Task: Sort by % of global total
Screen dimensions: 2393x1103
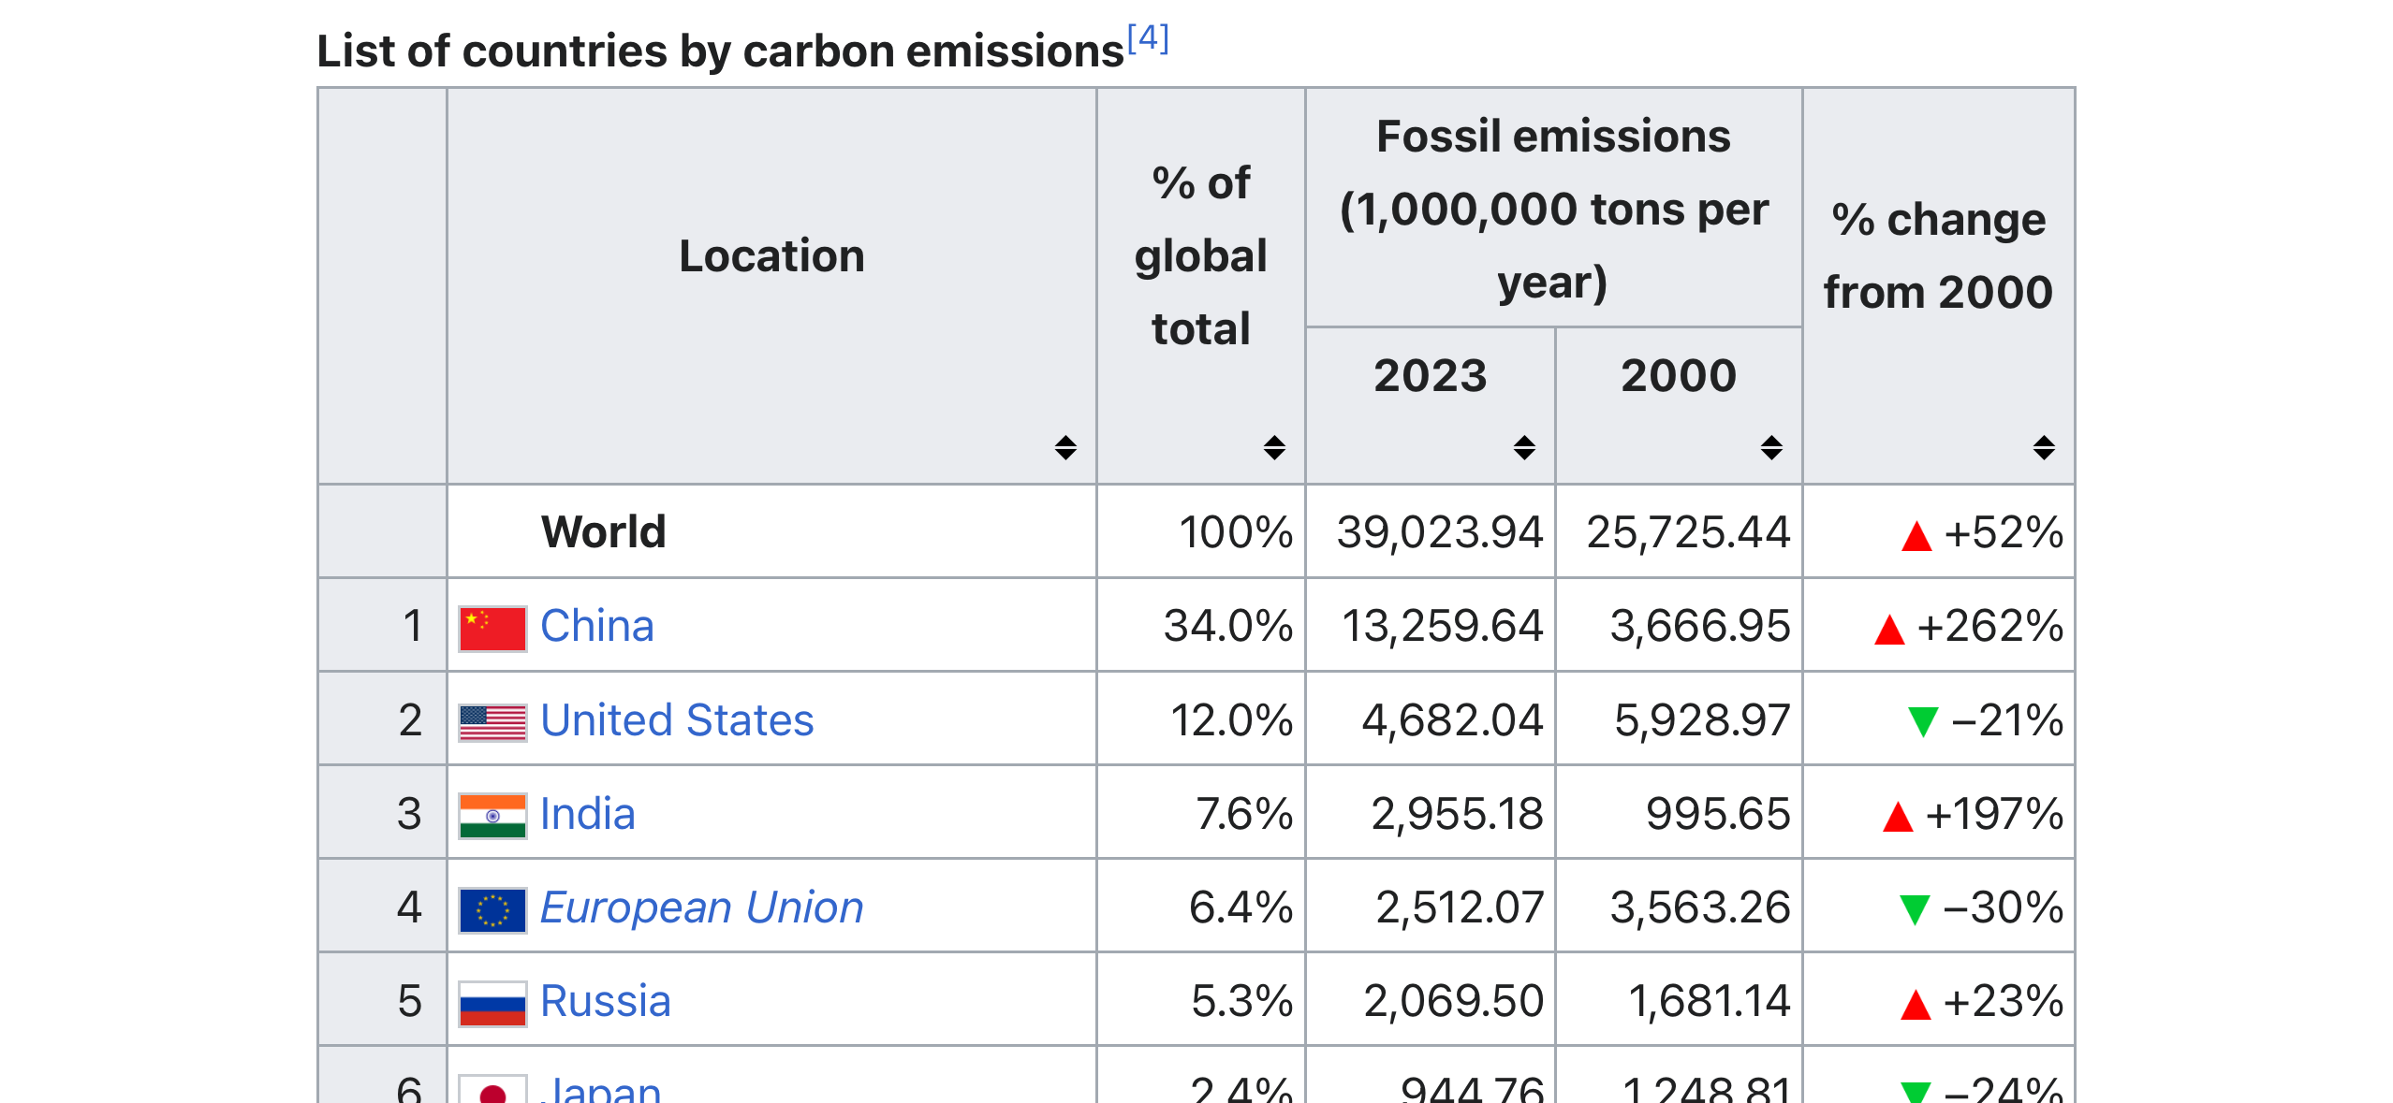Action: [1273, 447]
